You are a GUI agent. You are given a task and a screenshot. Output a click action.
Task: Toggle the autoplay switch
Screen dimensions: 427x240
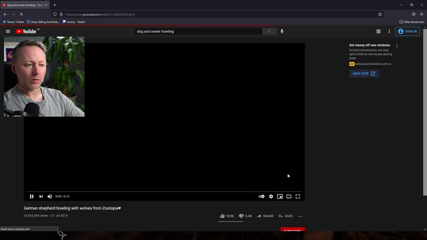coord(261,196)
